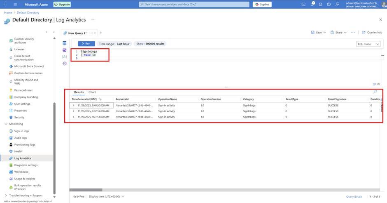387x203 pixels.
Task: Add a new query tab
Action: coord(101,33)
